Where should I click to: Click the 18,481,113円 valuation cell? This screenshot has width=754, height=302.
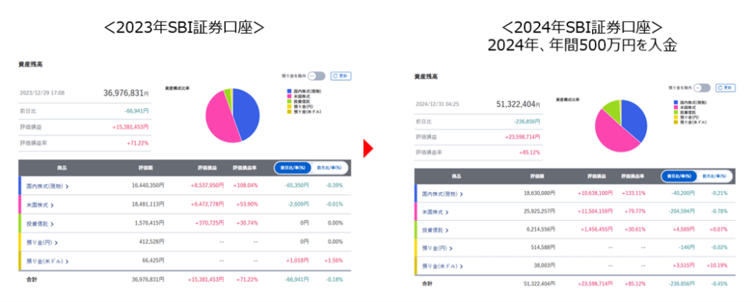[x=147, y=204]
